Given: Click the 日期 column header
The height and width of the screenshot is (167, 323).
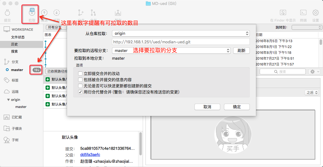Looking at the screenshot, I should tap(259, 35).
